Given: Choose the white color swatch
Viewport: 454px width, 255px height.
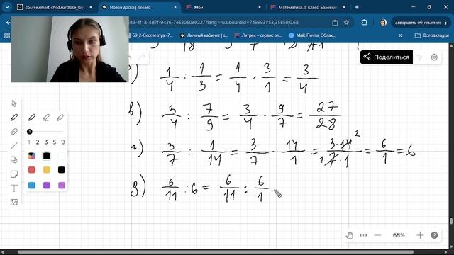Looking at the screenshot, I should (x=61, y=156).
